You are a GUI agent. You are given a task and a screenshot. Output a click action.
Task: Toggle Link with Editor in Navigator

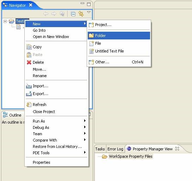(81, 14)
